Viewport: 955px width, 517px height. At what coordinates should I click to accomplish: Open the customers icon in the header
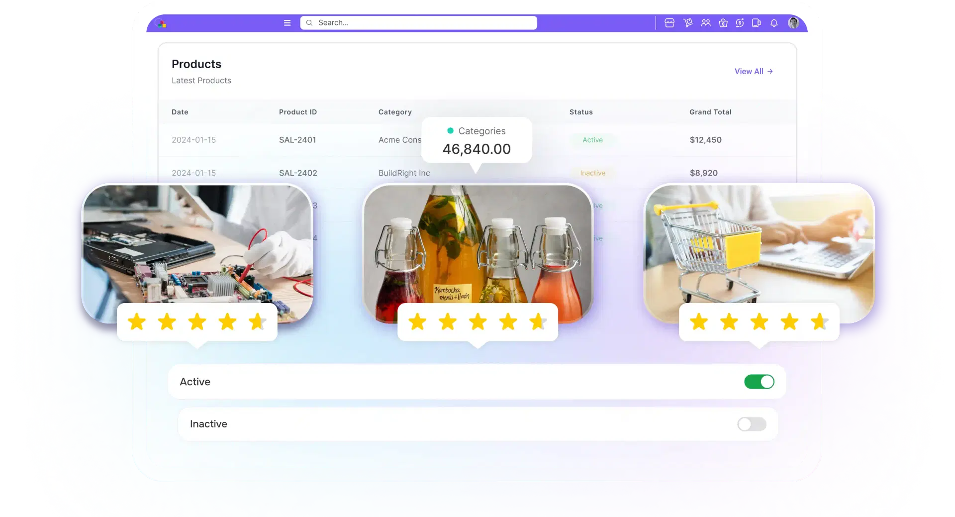click(x=705, y=23)
